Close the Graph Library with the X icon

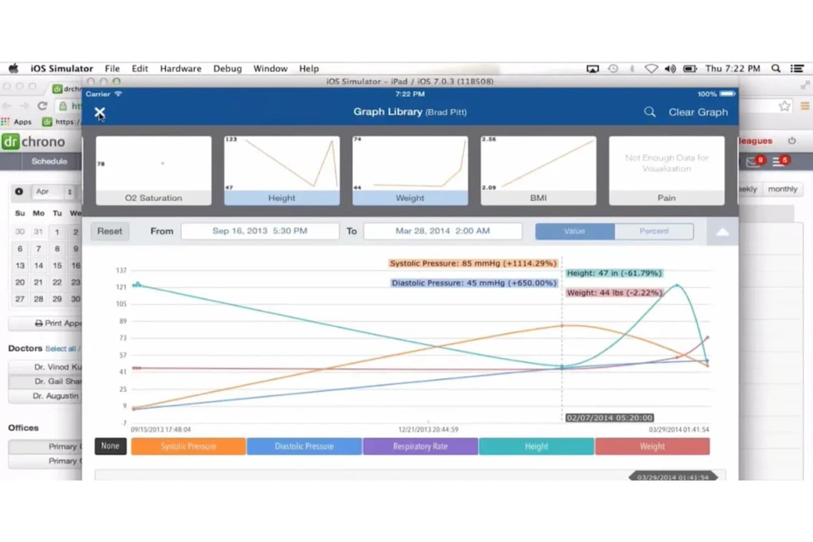coord(99,113)
